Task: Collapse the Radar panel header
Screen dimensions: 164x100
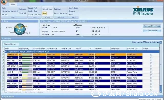Action: click(3, 21)
